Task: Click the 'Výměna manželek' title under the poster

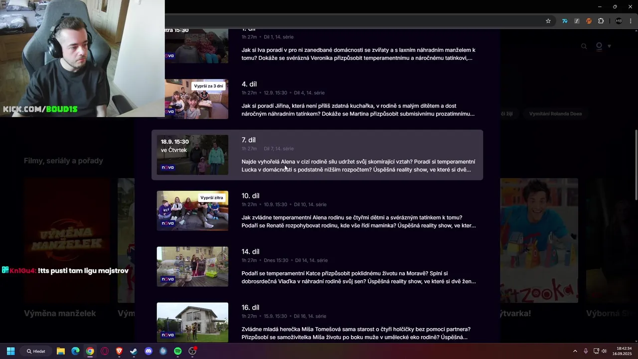Action: click(x=60, y=314)
